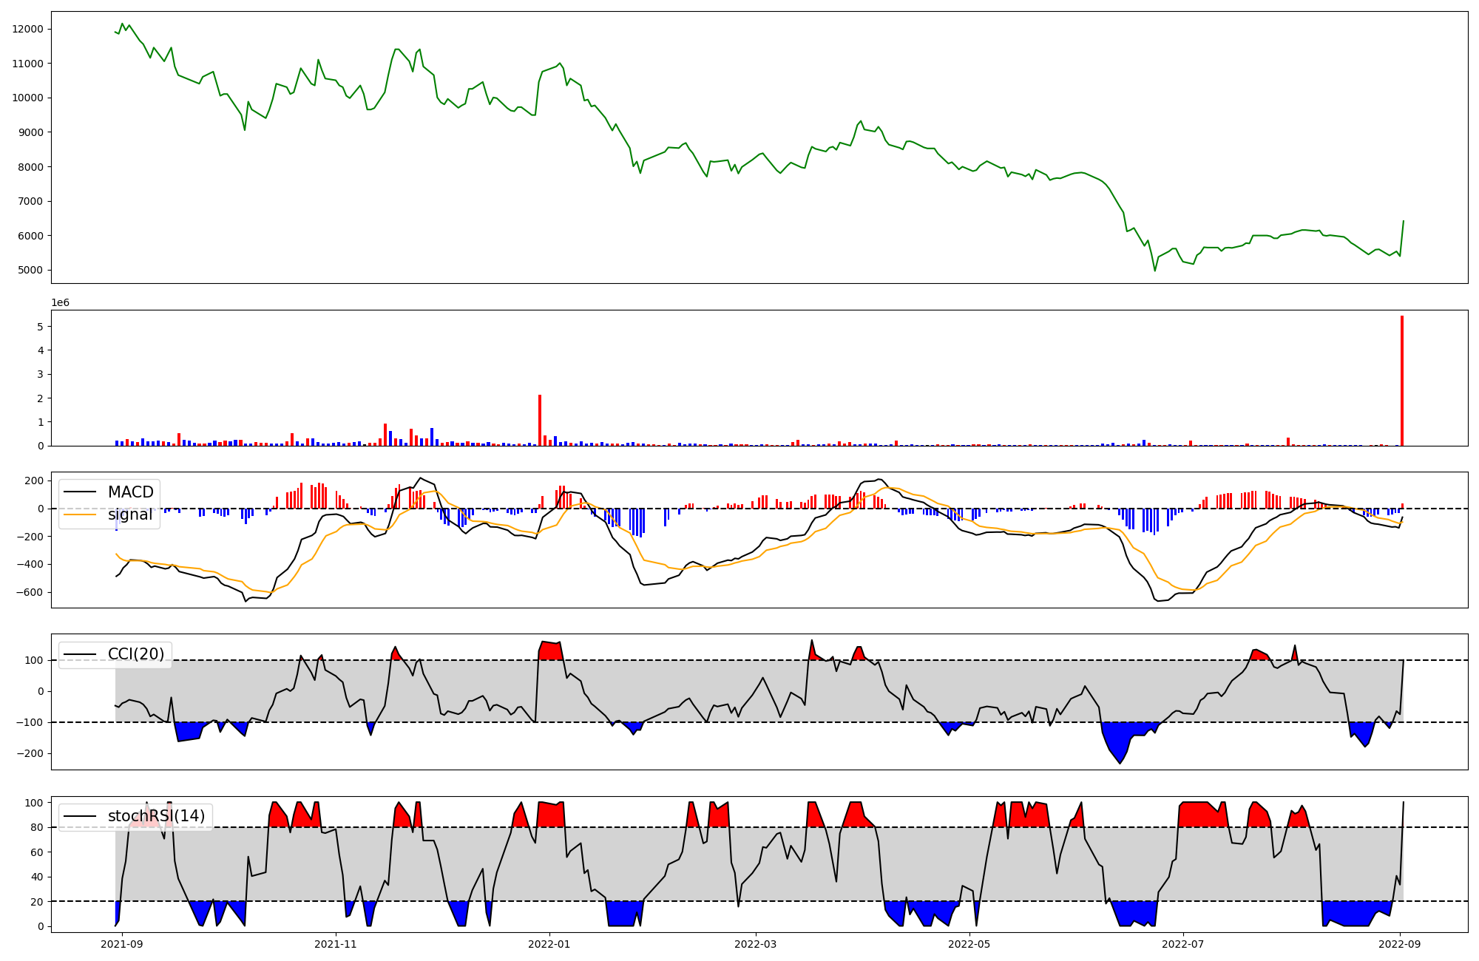Viewport: 1479px width, 961px height.
Task: Click the orange signal legend line swatch
Action: pyautogui.click(x=80, y=515)
